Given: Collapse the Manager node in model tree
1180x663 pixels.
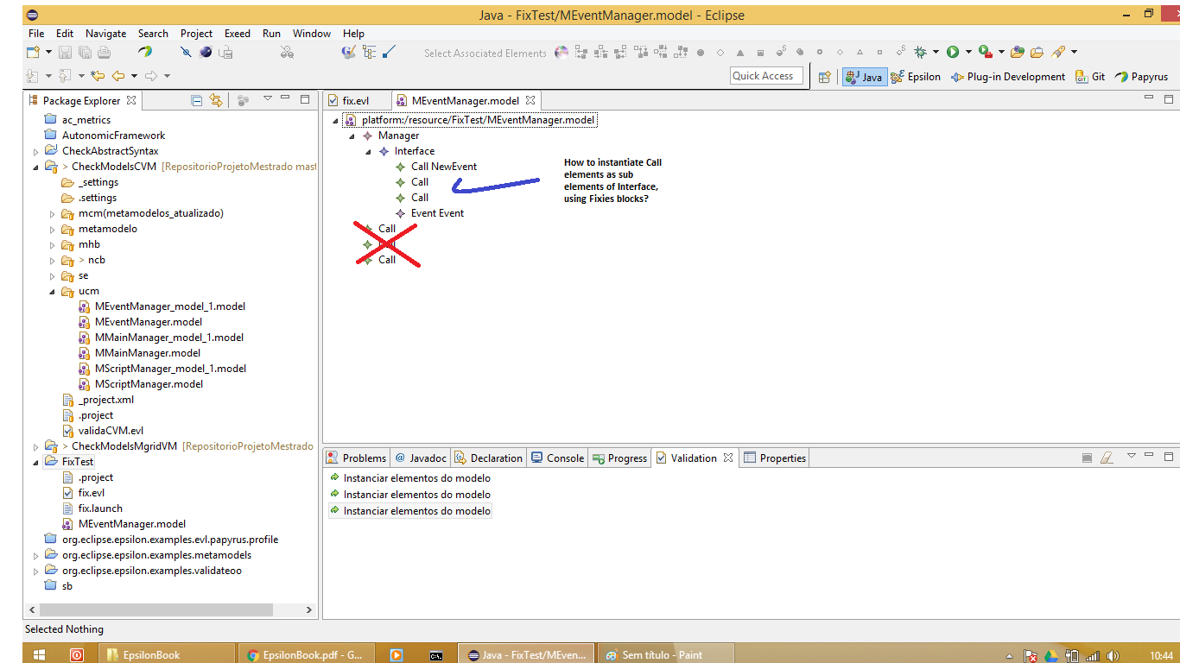Looking at the screenshot, I should pyautogui.click(x=352, y=136).
